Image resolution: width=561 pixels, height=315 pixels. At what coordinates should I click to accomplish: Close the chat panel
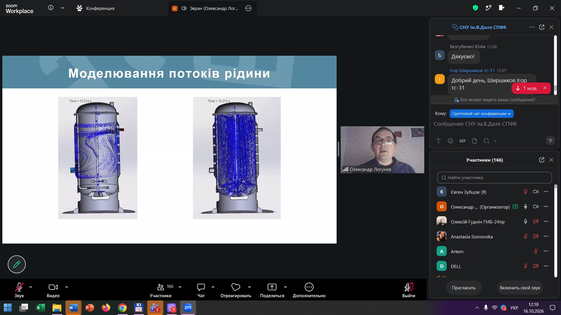(x=551, y=27)
